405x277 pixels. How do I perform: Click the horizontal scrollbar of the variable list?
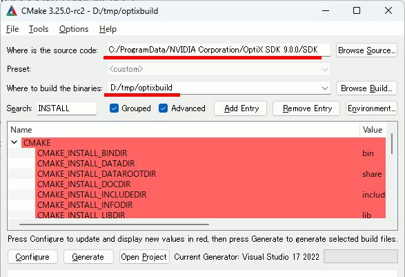(x=114, y=225)
